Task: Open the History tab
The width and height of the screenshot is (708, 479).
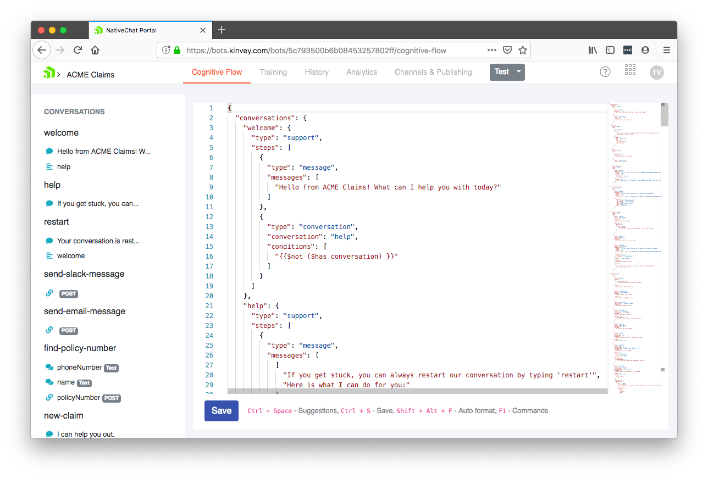Action: click(x=317, y=72)
